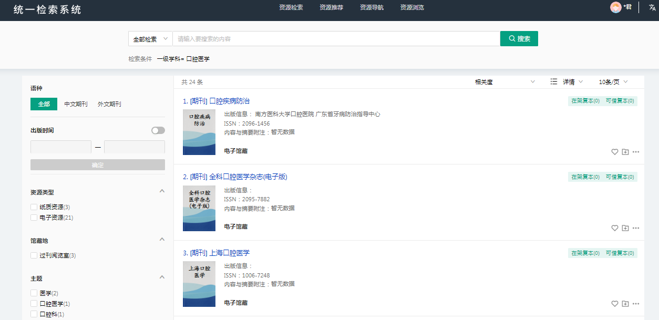Collapse the 资源类型 filter section

pyautogui.click(x=162, y=191)
